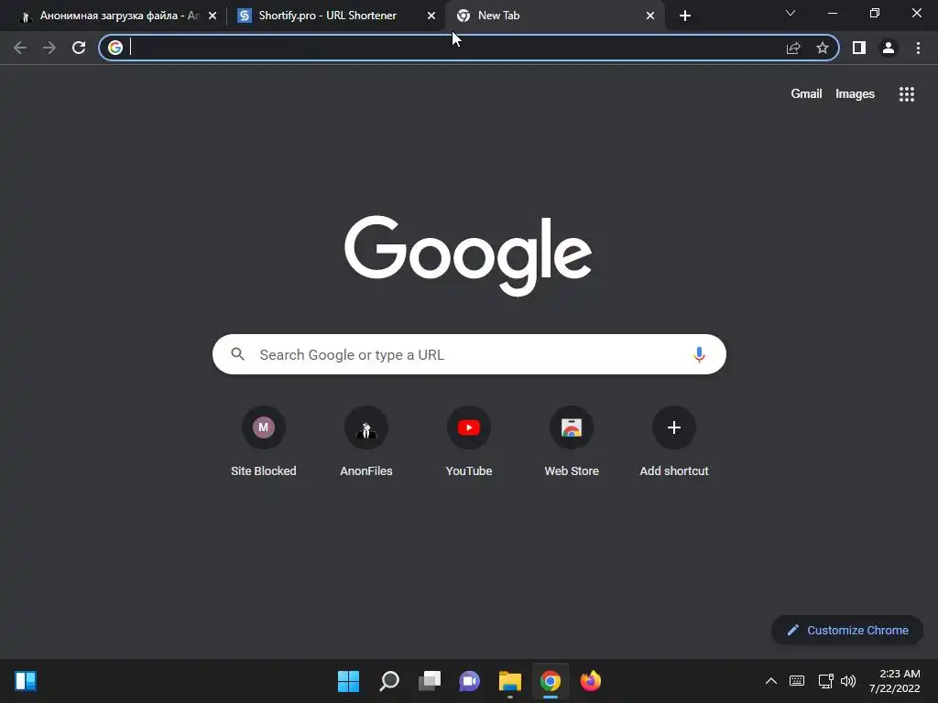
Task: Open the Chat app from the taskbar
Action: [470, 681]
